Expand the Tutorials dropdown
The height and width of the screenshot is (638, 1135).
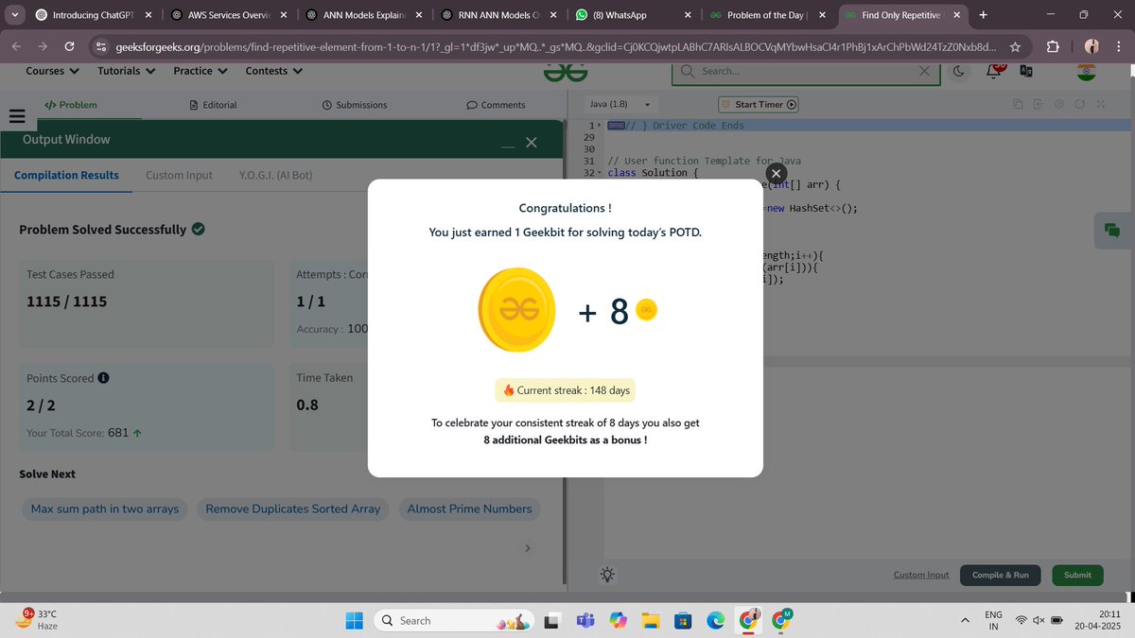pos(126,71)
